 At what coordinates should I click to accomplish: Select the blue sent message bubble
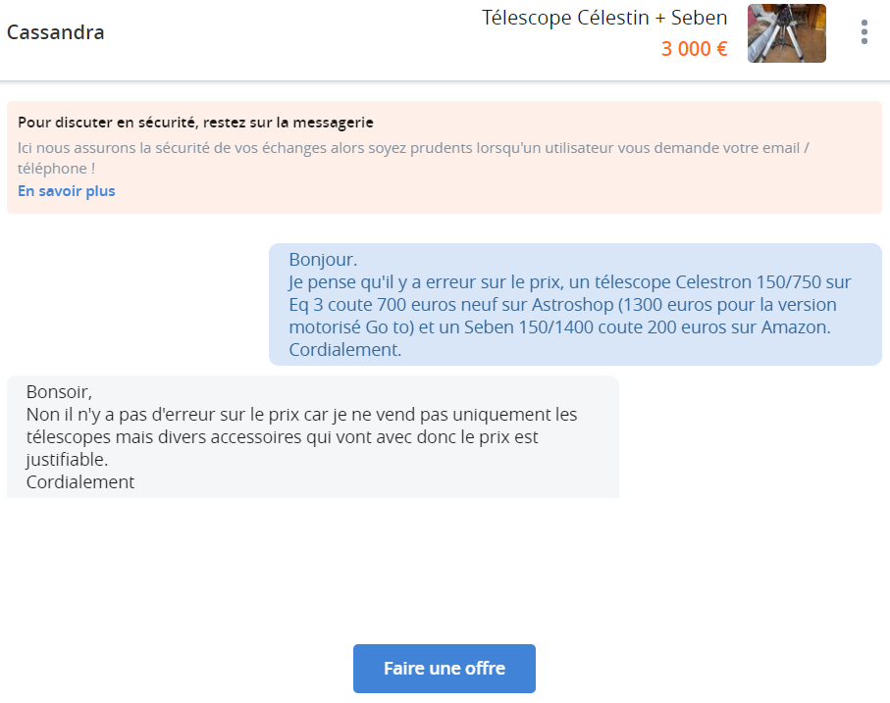(575, 305)
